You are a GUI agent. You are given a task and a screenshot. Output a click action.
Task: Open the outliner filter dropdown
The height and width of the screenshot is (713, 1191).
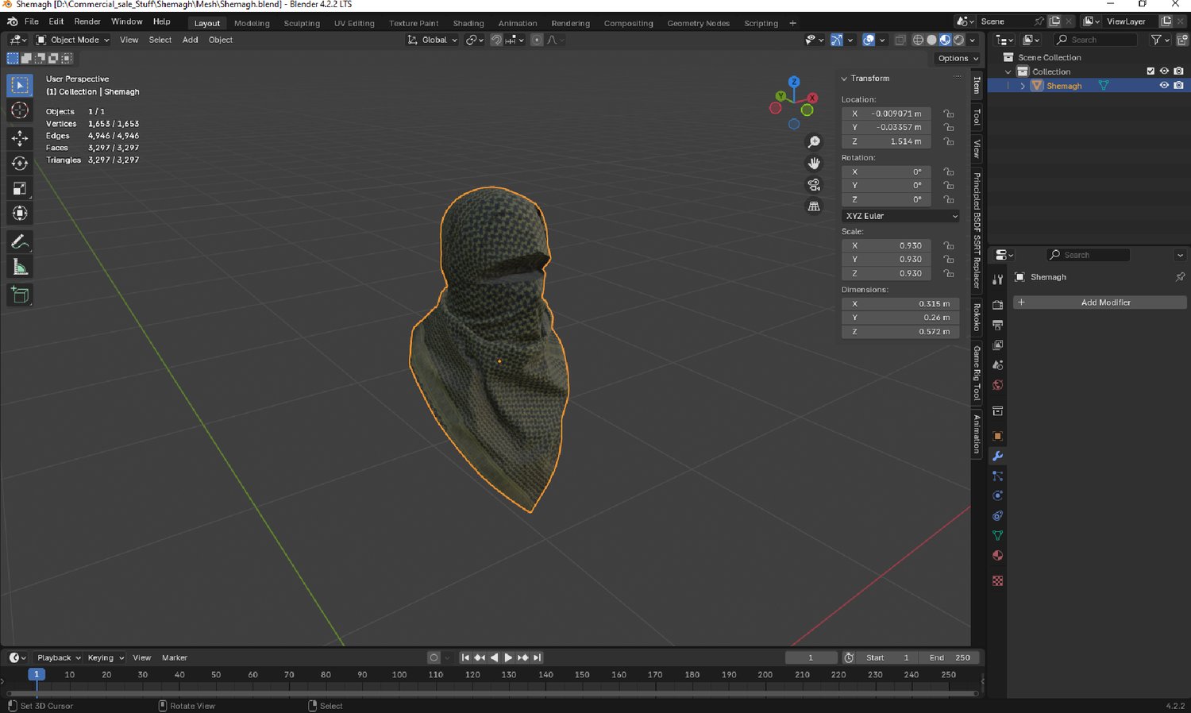coord(1159,40)
